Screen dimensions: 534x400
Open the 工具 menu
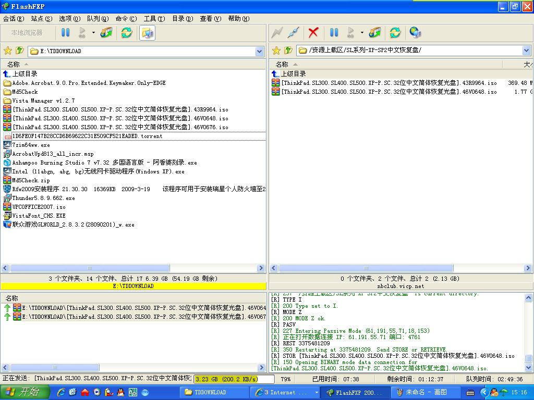pyautogui.click(x=154, y=19)
